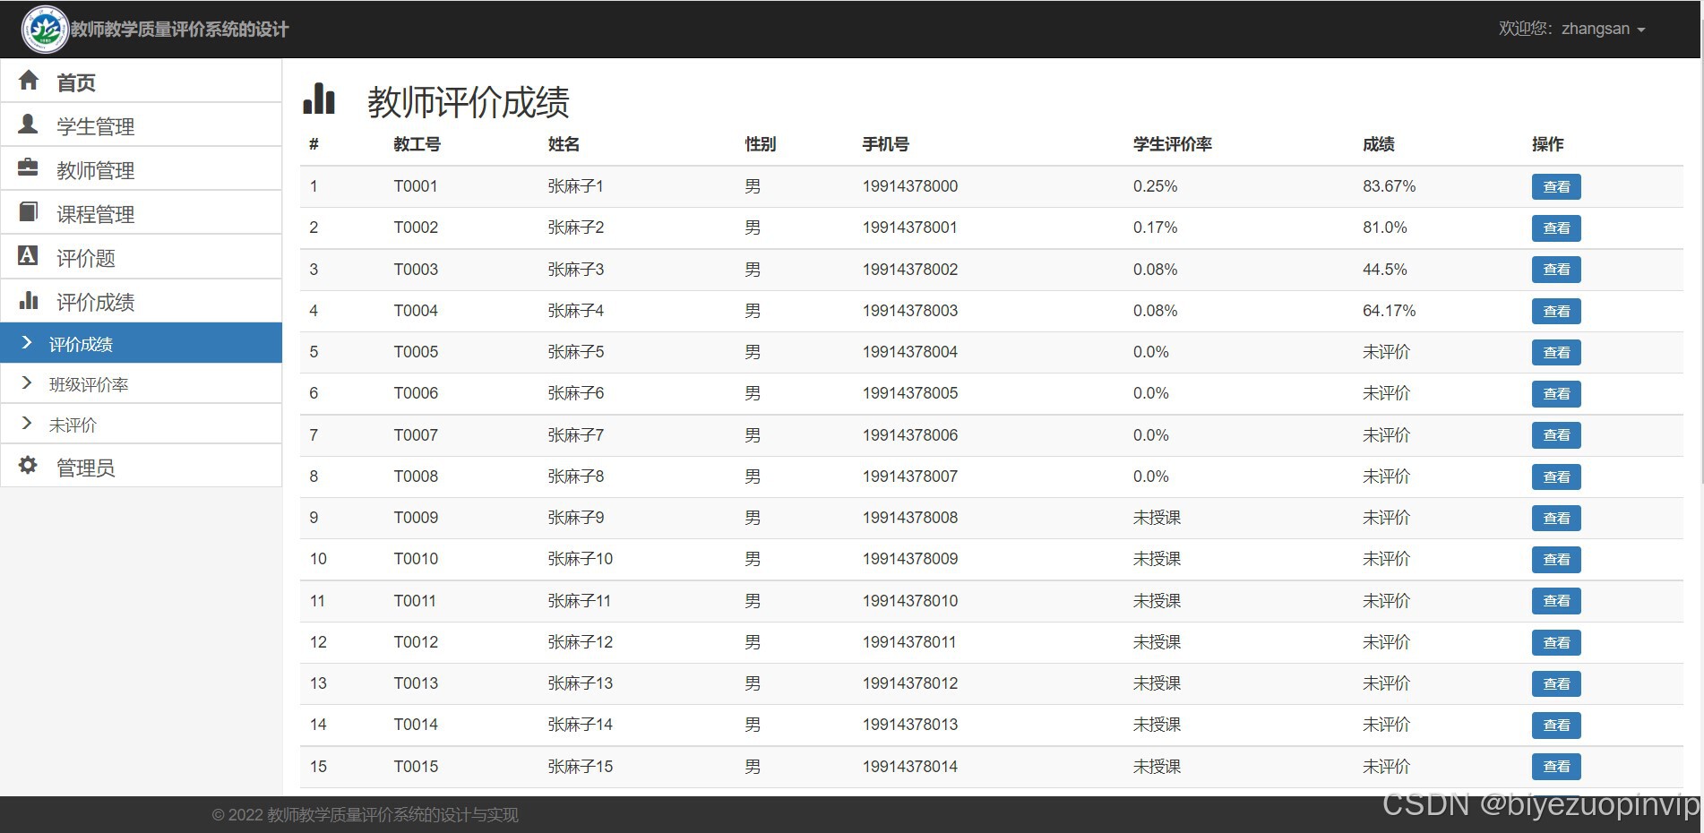Select the 未评价 submenu item

(142, 425)
